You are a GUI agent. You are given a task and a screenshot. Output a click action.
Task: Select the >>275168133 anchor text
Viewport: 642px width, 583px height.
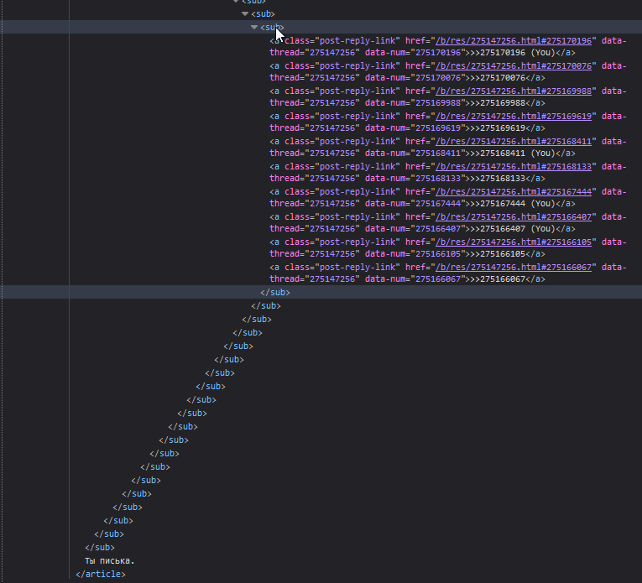(498, 179)
